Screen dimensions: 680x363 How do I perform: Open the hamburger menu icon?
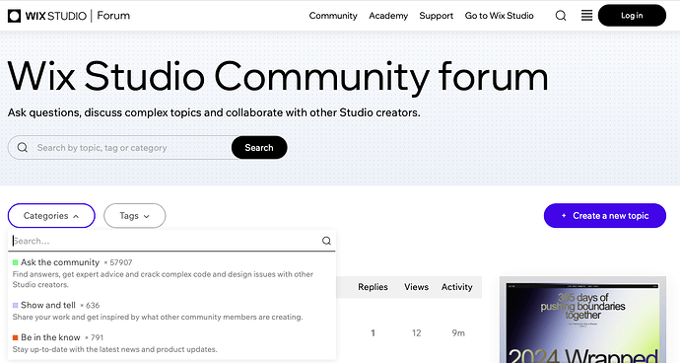pyautogui.click(x=586, y=16)
